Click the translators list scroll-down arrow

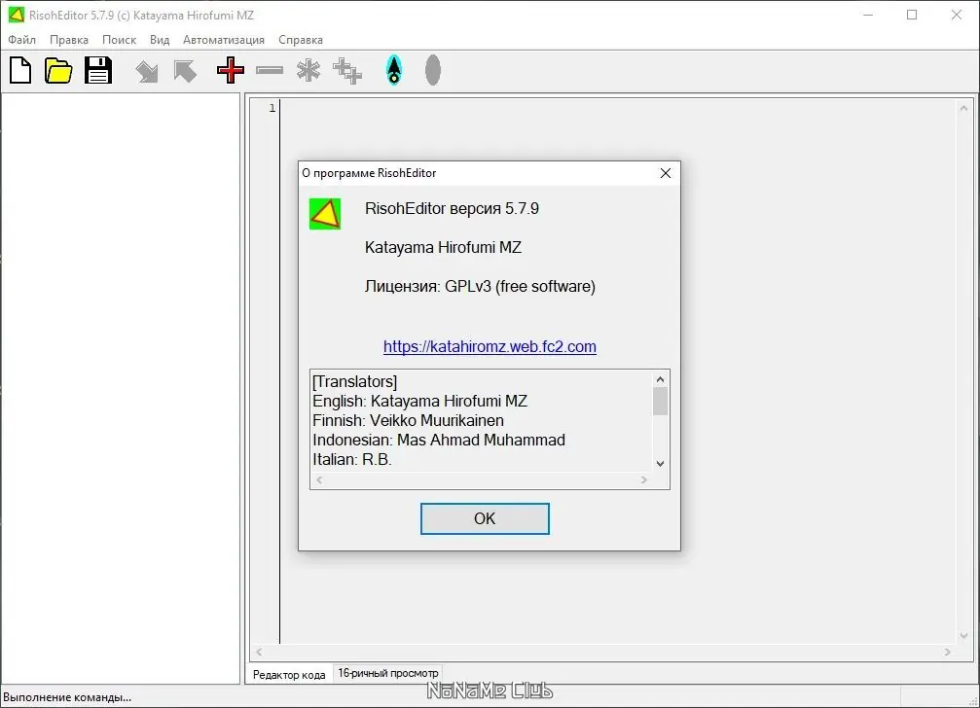coord(660,463)
